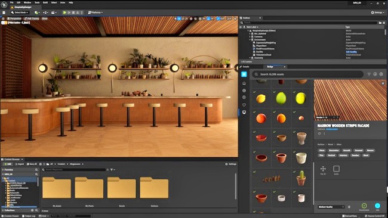Click the blue Bridge logo icon in sidebar
The image size is (388, 218).
[244, 74]
